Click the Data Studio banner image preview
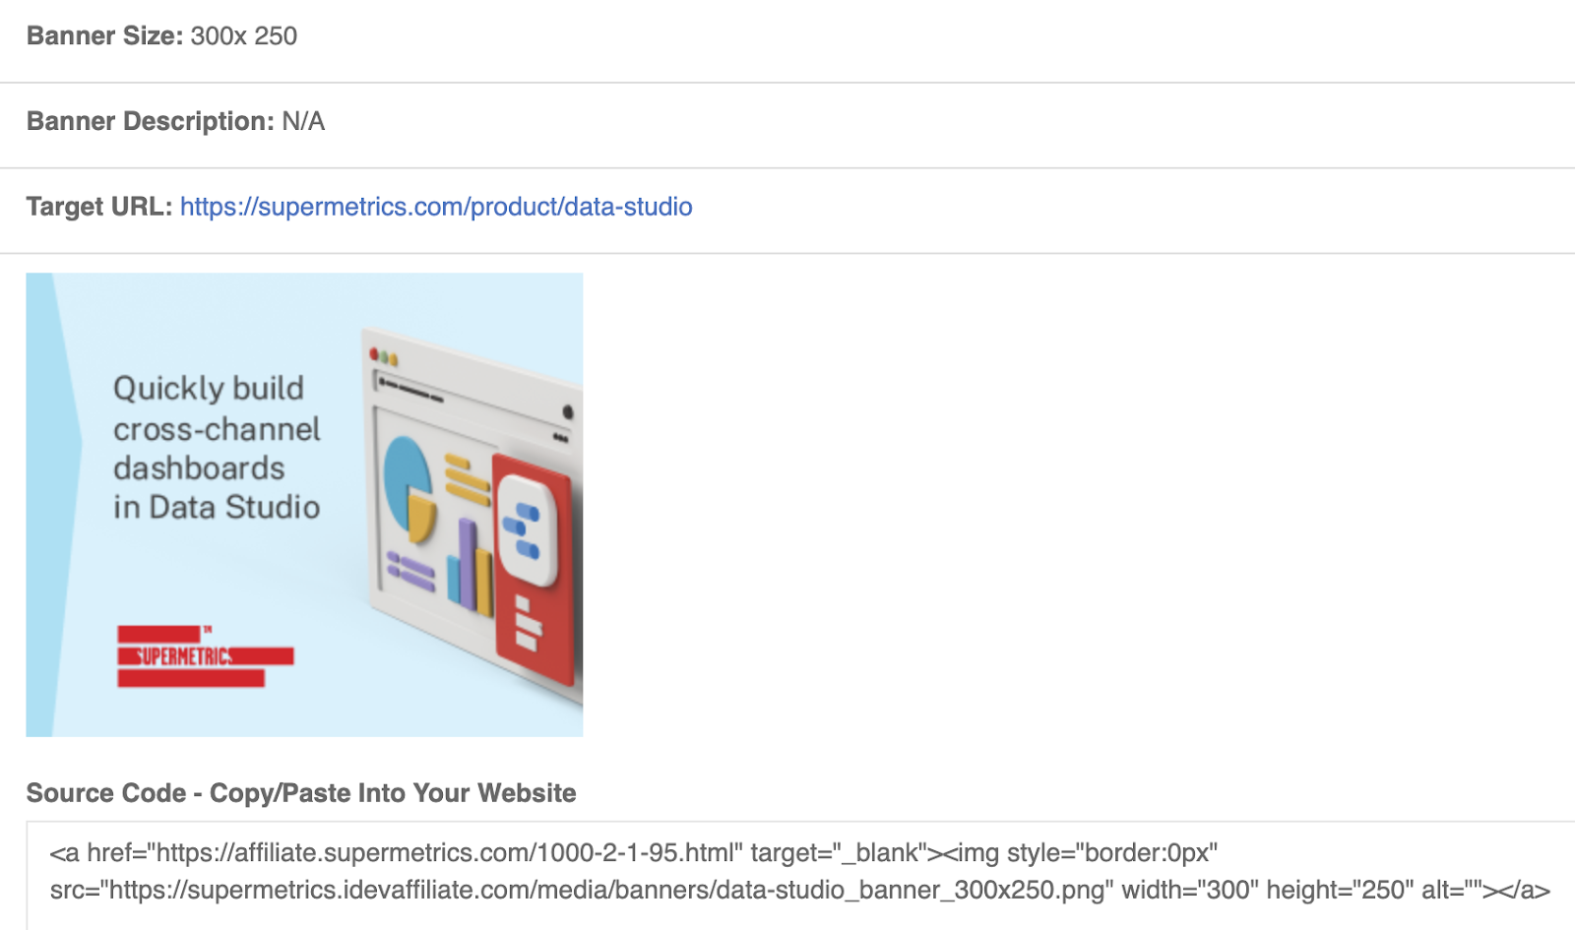 [x=304, y=505]
